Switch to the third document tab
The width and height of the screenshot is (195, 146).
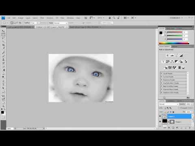click(85, 27)
